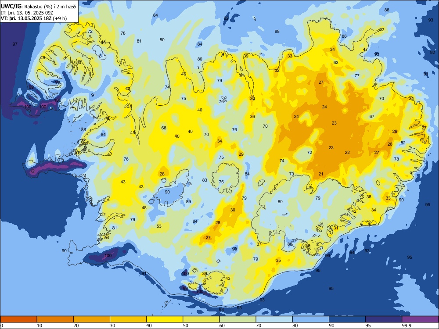The image size is (439, 329).
Task: Pick the 95–99.9 indigo legend swatch
Action: pos(384,319)
